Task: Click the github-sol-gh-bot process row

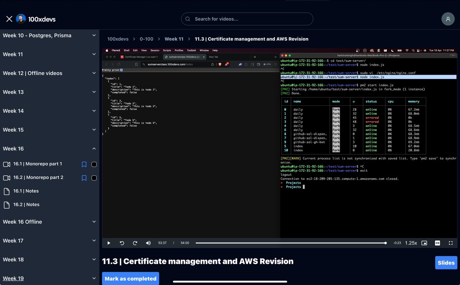Action: 353,142
